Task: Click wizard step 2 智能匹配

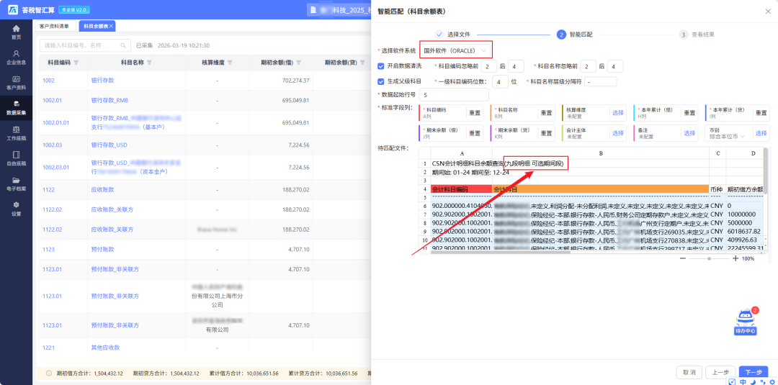Action: pos(575,35)
